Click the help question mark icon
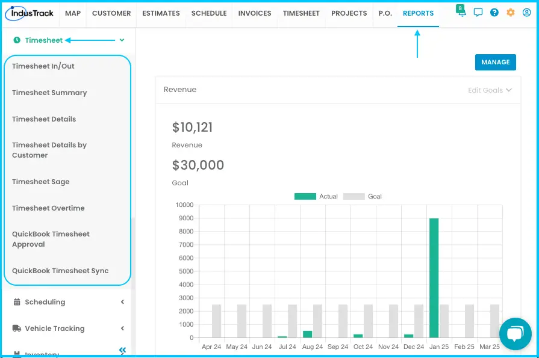The image size is (539, 358). coord(494,13)
